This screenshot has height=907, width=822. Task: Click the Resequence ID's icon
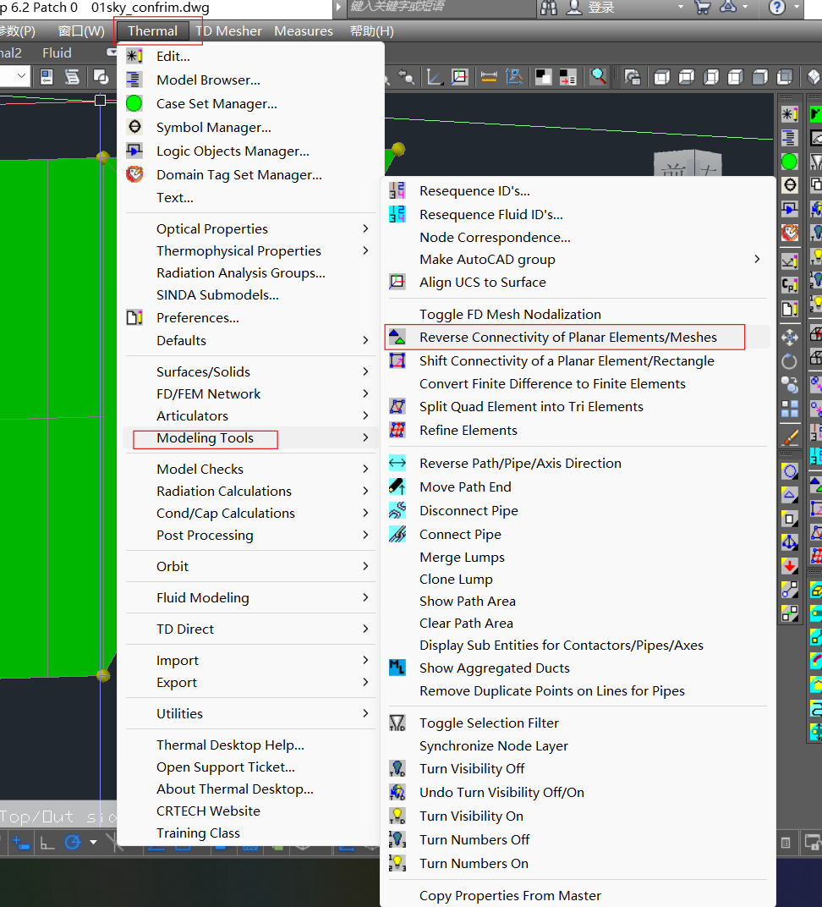(x=397, y=191)
